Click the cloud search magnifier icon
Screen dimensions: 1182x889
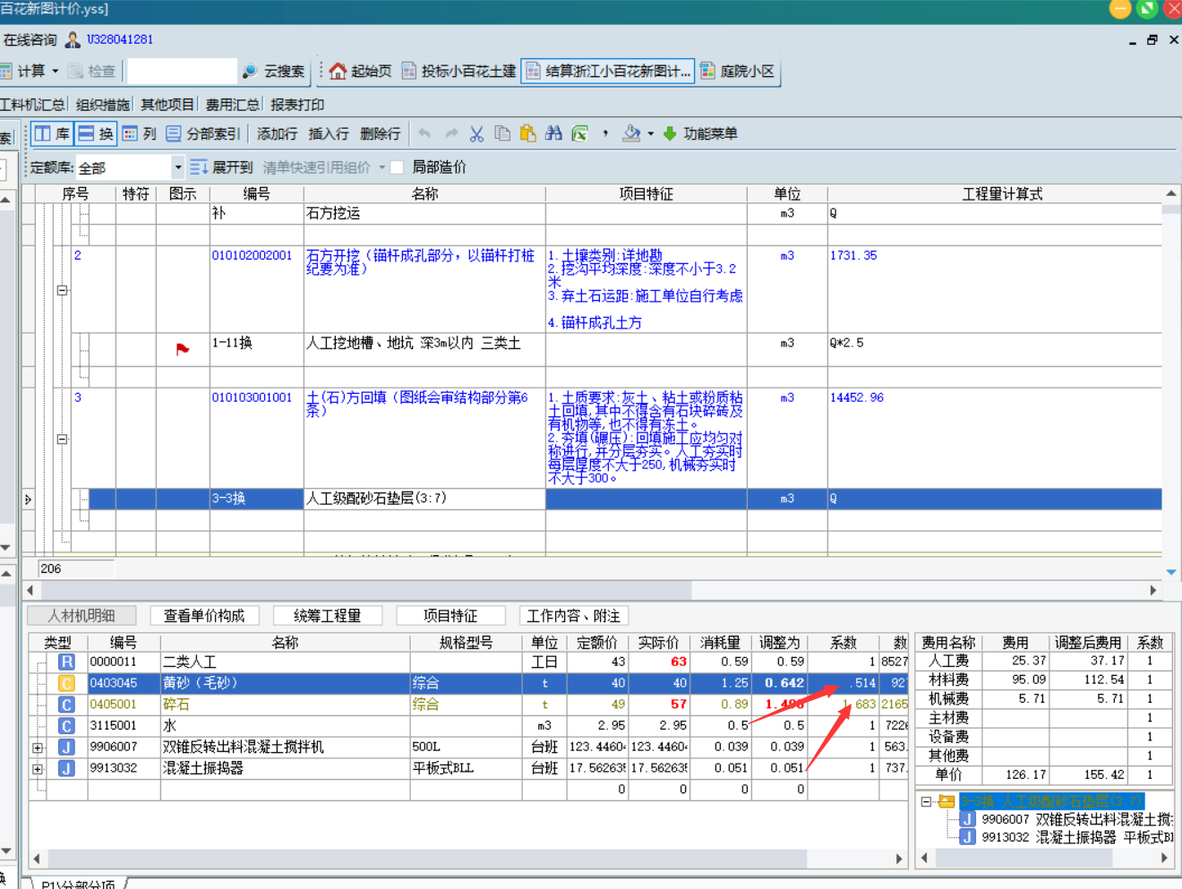250,71
